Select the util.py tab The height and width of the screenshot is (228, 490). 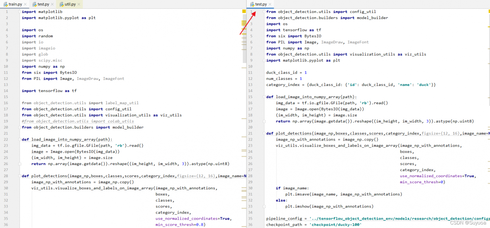pos(69,4)
